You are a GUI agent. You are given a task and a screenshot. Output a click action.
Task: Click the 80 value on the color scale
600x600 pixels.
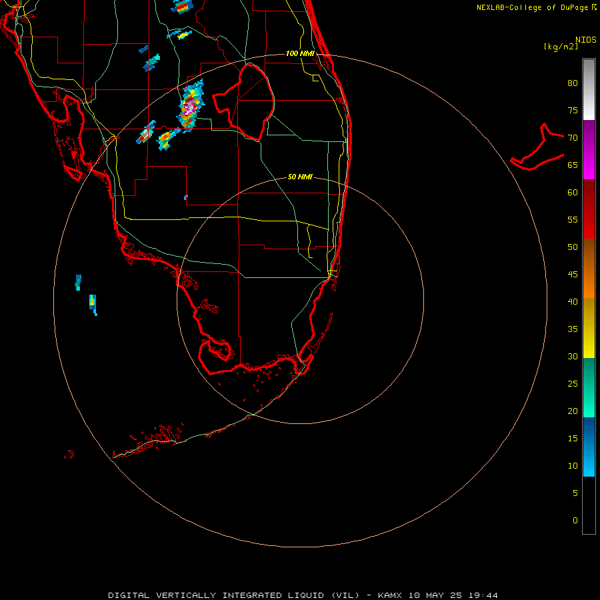pyautogui.click(x=573, y=83)
